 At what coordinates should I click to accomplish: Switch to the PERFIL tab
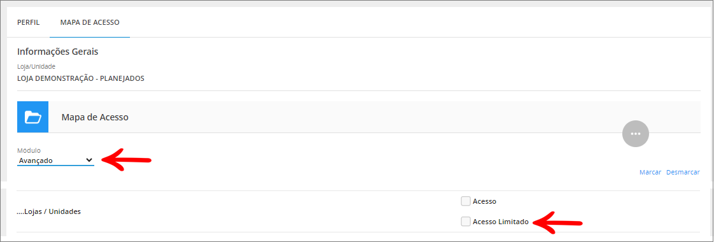tap(28, 22)
